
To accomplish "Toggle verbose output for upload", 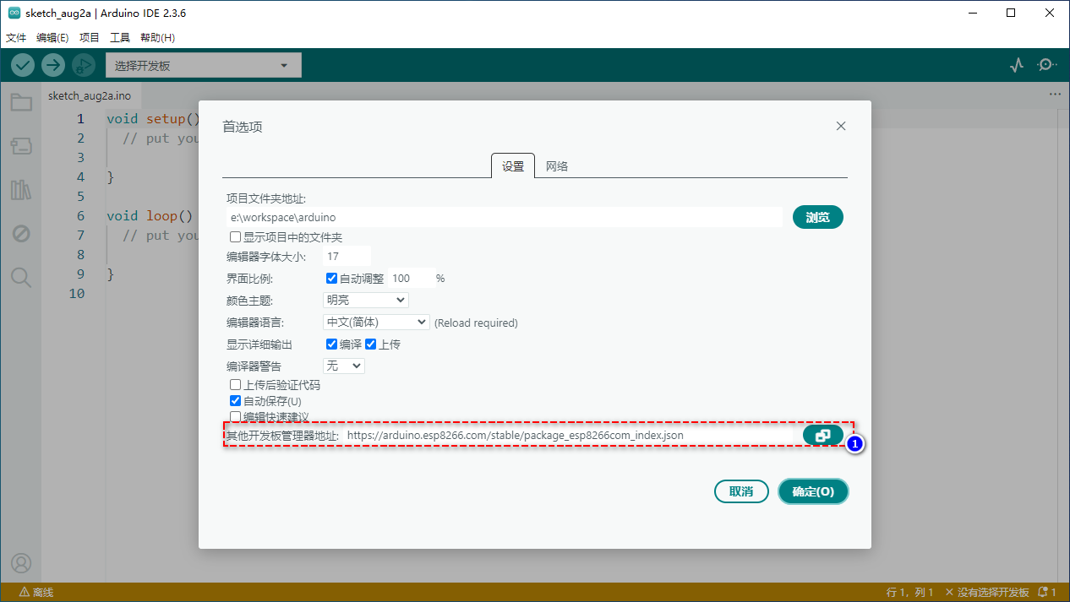I will (370, 344).
